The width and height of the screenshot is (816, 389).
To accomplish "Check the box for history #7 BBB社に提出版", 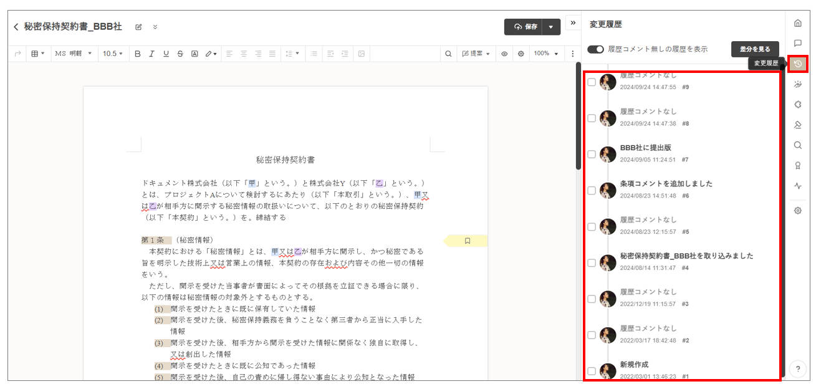I will (x=592, y=154).
